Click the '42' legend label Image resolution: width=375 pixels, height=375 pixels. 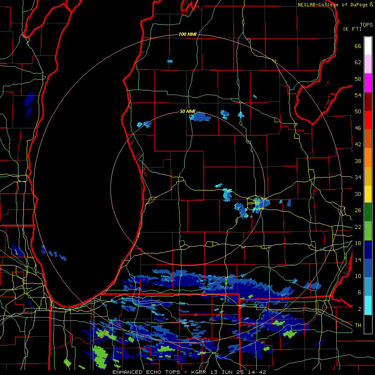tap(358, 145)
